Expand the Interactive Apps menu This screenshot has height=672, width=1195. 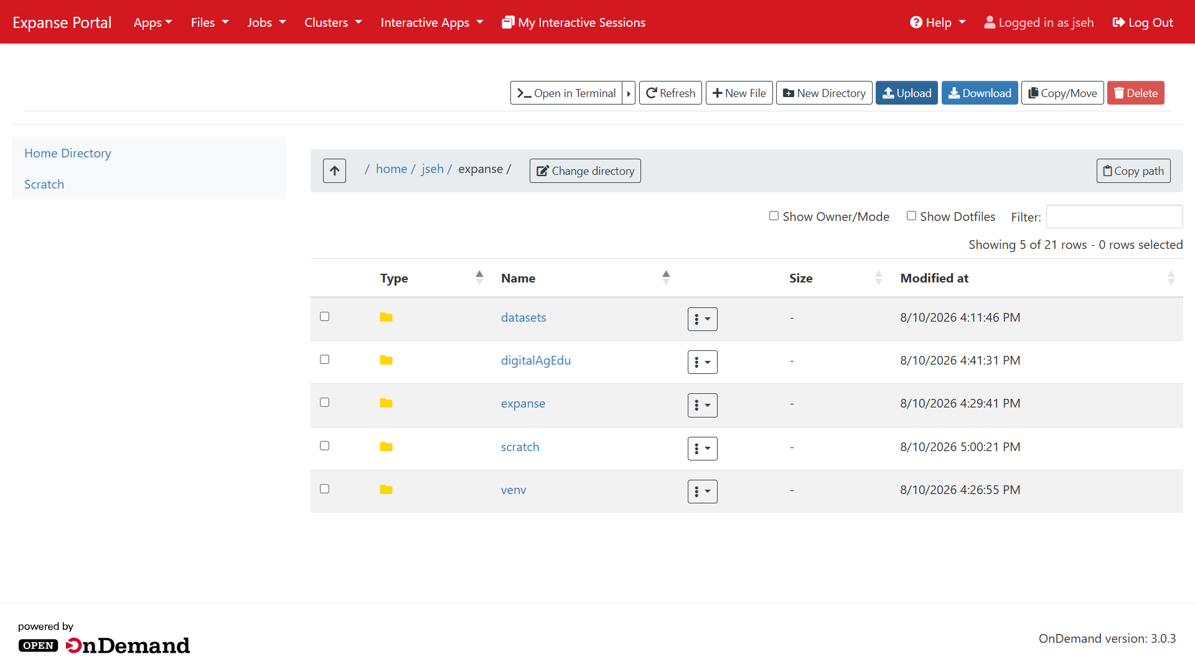click(x=432, y=22)
